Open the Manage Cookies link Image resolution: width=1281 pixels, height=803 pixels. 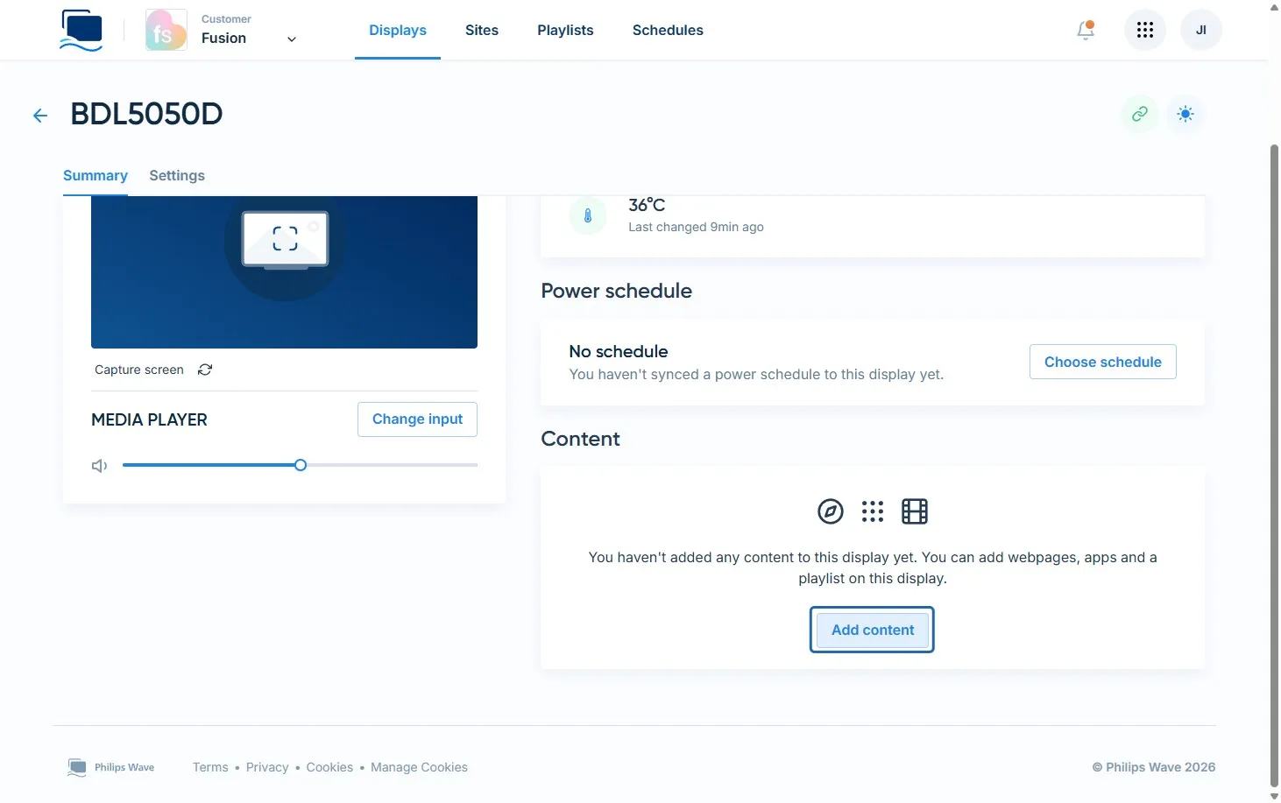pos(419,767)
